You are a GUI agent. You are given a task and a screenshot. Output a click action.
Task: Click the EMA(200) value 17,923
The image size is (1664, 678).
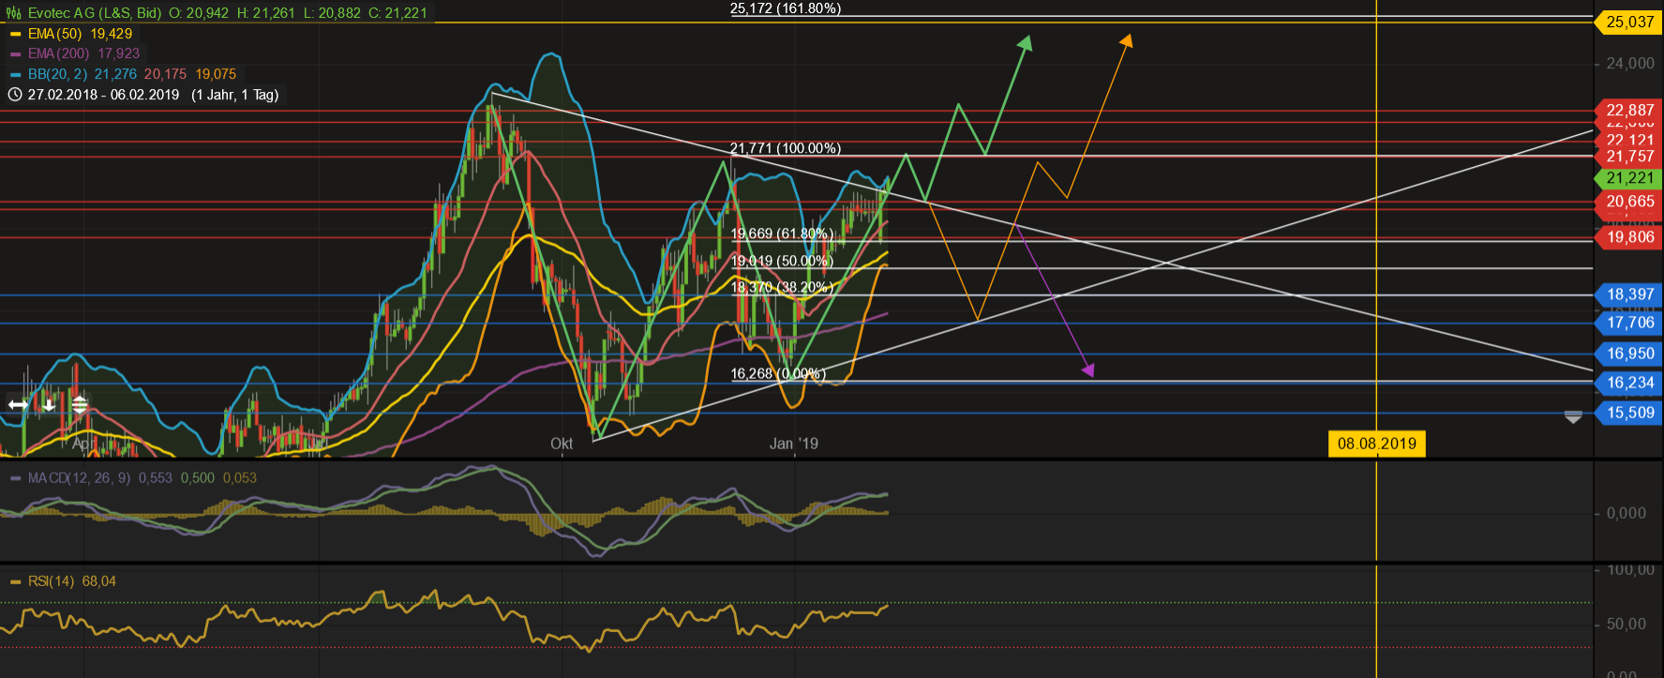[x=118, y=53]
